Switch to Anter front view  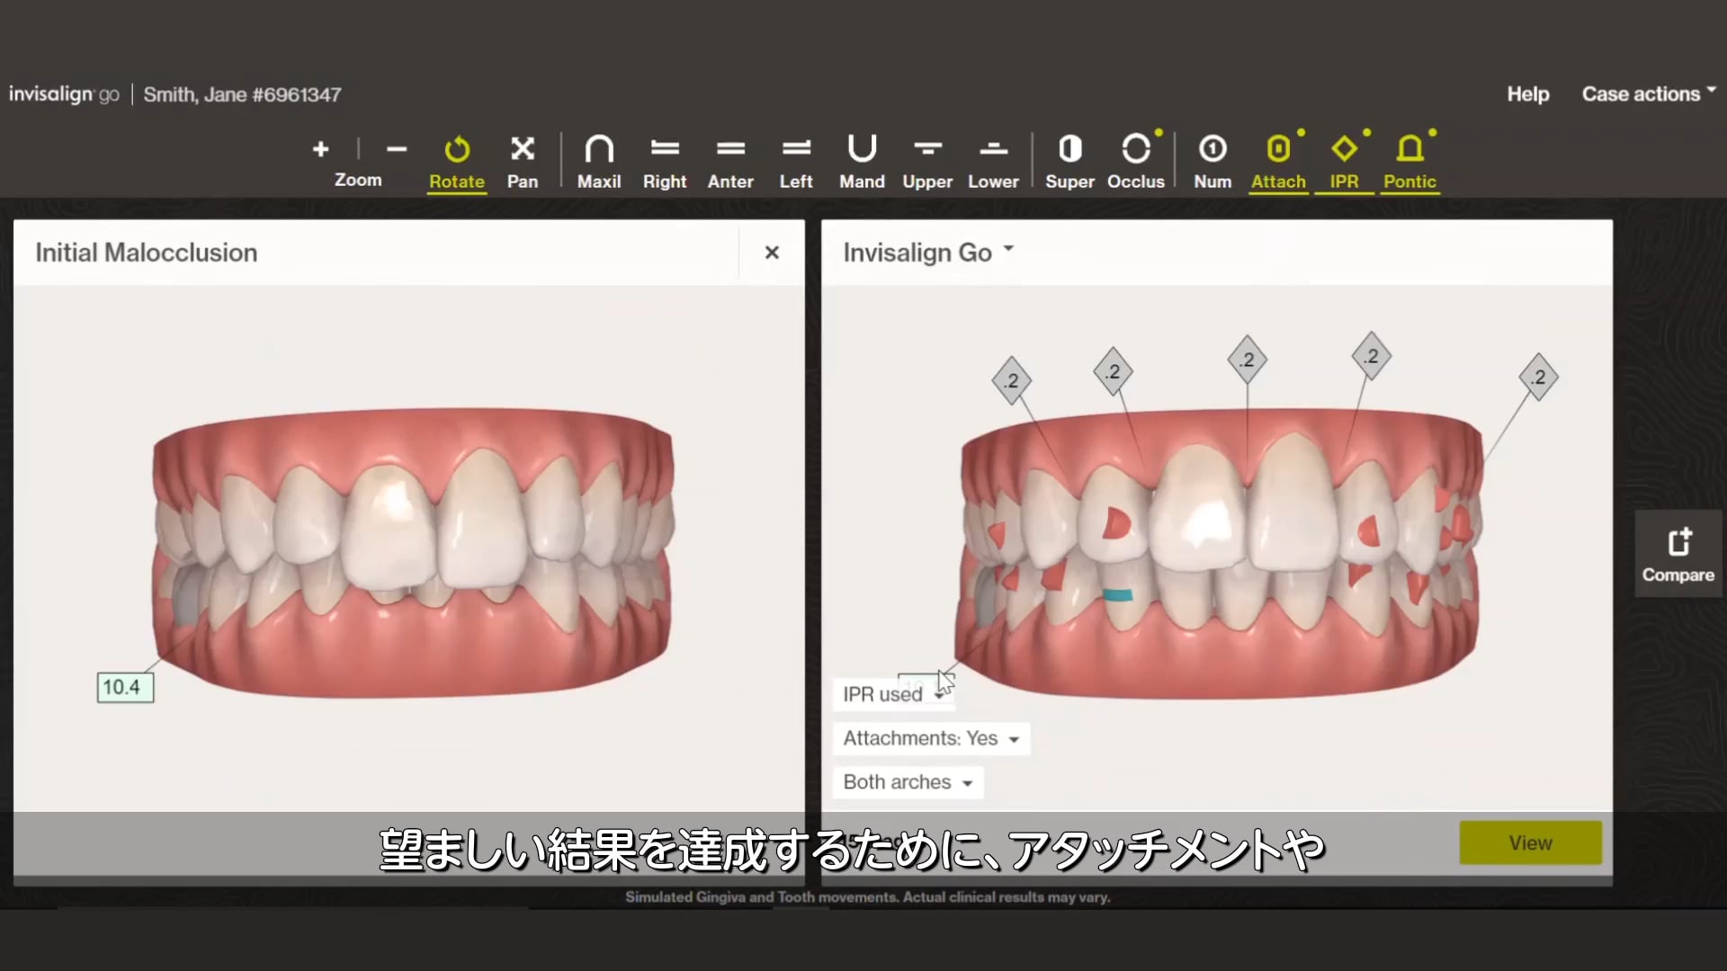click(730, 162)
